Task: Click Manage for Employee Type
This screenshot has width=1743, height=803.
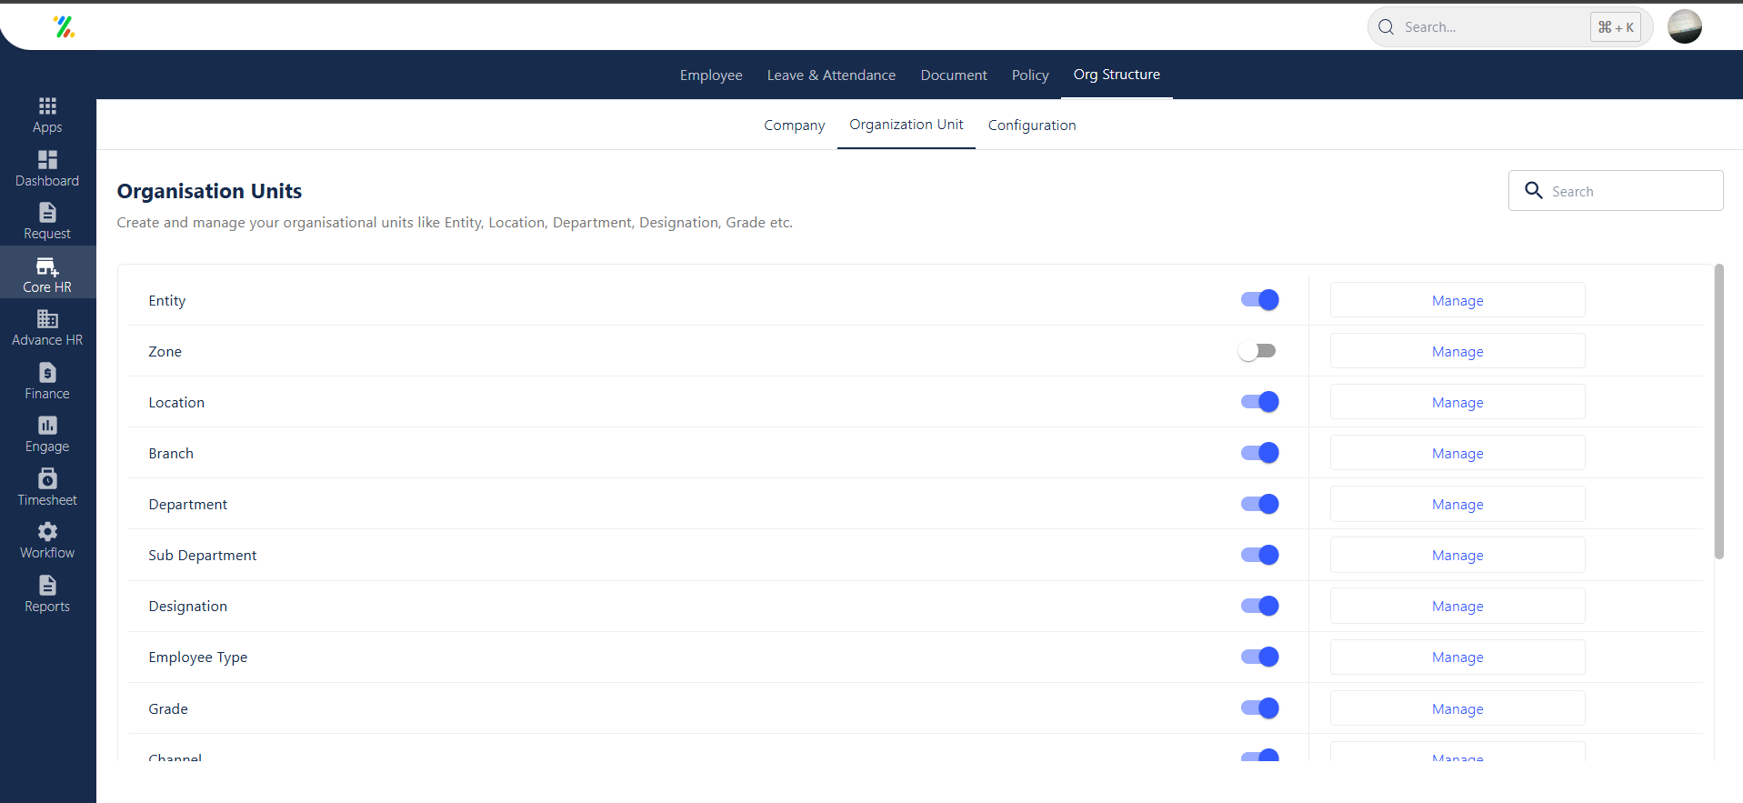Action: pos(1458,657)
